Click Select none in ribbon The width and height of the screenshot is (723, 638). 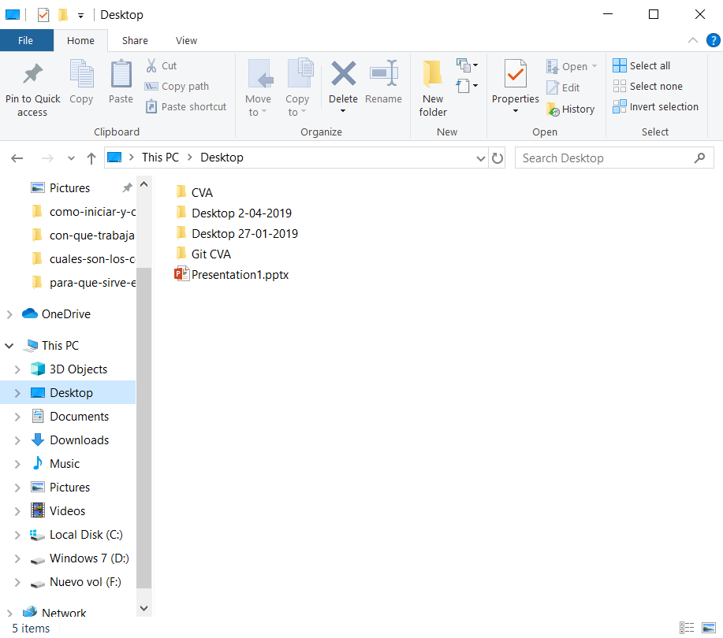coord(647,86)
